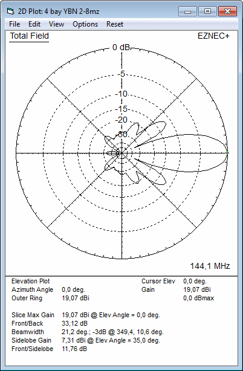The image size is (243, 371).
Task: Click the EZNEC+ label in plot corner
Action: point(213,36)
